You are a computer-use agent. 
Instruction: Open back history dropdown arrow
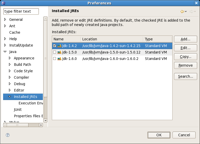[186, 12]
